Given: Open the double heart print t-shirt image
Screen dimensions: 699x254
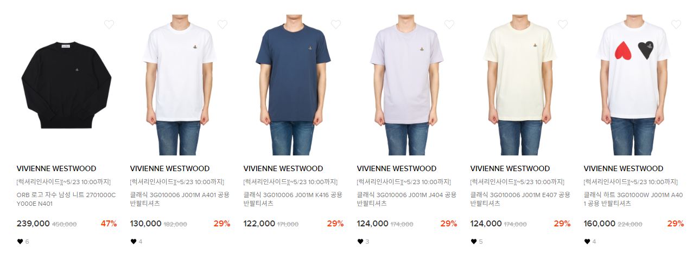Looking at the screenshot, I should coord(634,85).
